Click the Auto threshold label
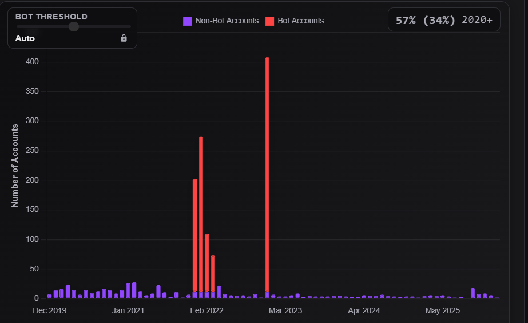The image size is (528, 323). [x=25, y=38]
